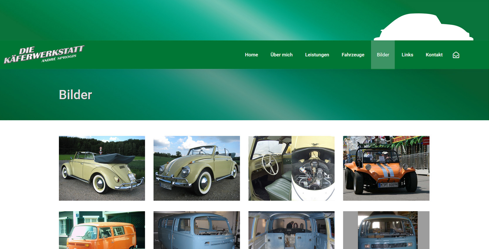489x249 pixels.
Task: Click the white Beetle silhouette graphic
Action: coord(423,28)
